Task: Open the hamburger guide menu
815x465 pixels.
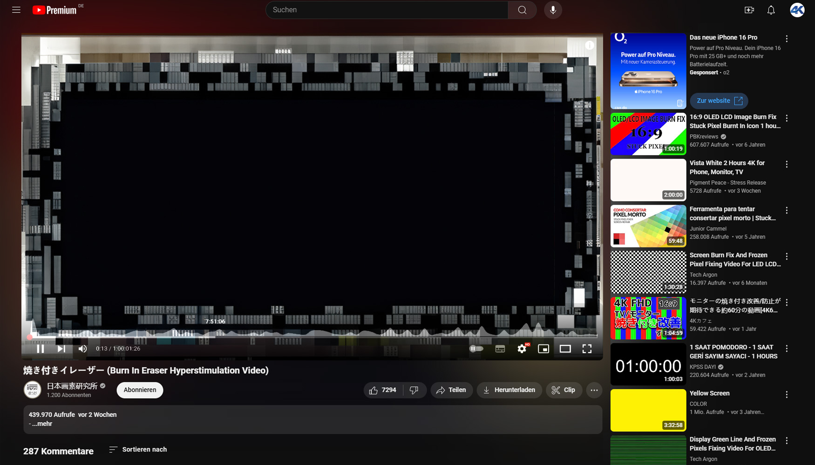Action: pyautogui.click(x=16, y=10)
